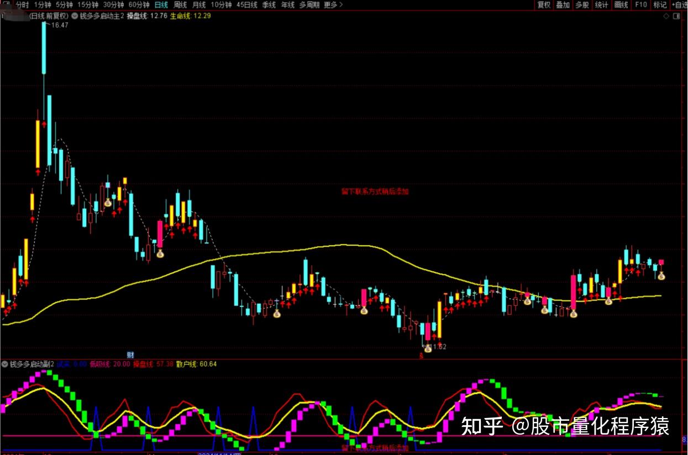Viewport: 688px width, 455px height.
Task: Select the 30分钟 period tab
Action: click(113, 4)
